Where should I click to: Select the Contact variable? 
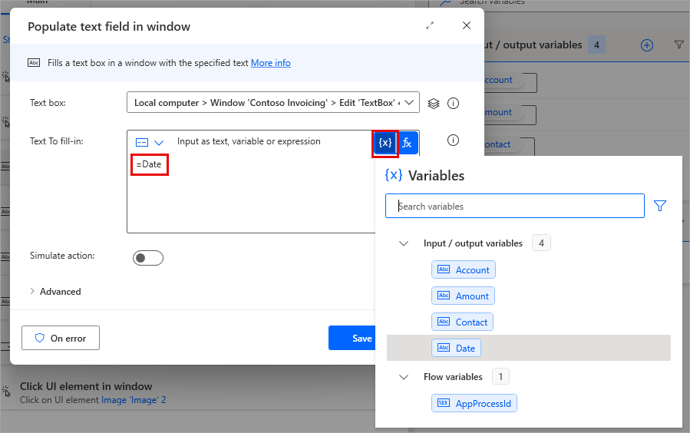[462, 322]
